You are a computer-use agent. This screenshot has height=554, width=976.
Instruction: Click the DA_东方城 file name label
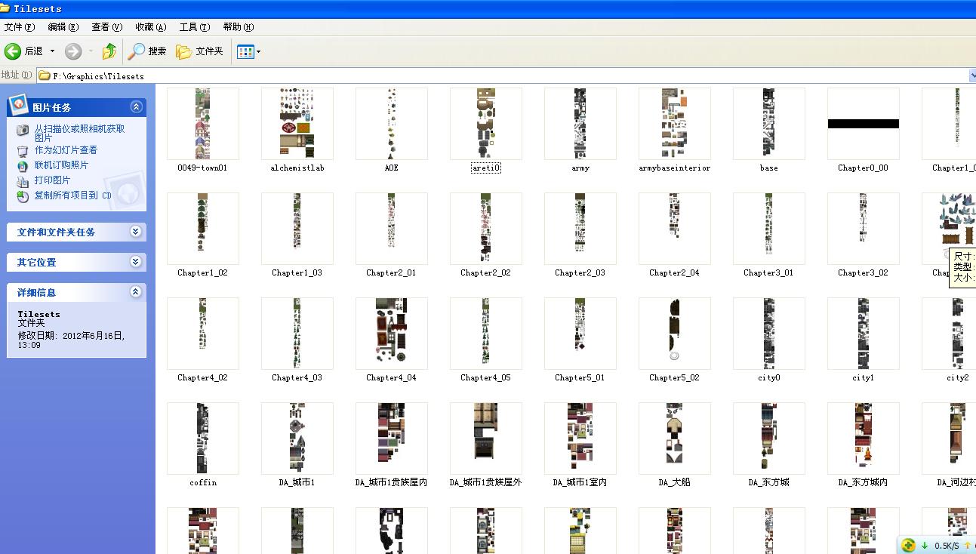[x=769, y=483]
